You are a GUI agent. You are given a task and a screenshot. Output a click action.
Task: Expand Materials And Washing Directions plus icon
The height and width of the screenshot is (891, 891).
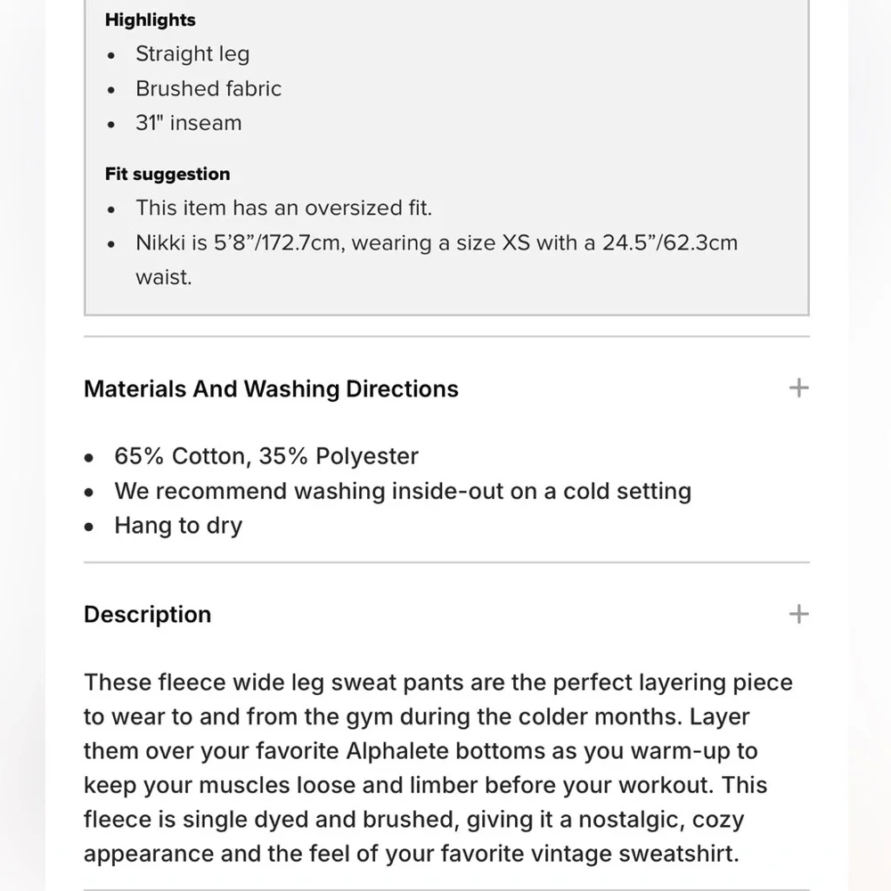798,388
